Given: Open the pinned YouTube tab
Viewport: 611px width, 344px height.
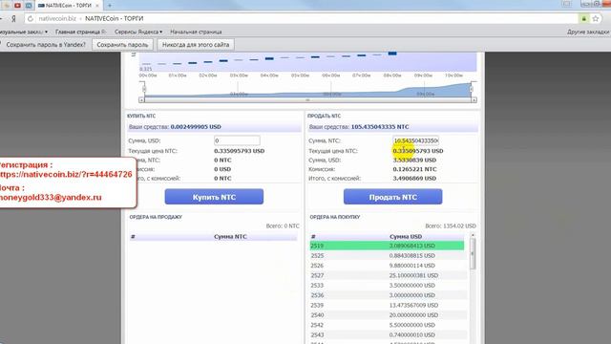Looking at the screenshot, I should tap(17, 6).
